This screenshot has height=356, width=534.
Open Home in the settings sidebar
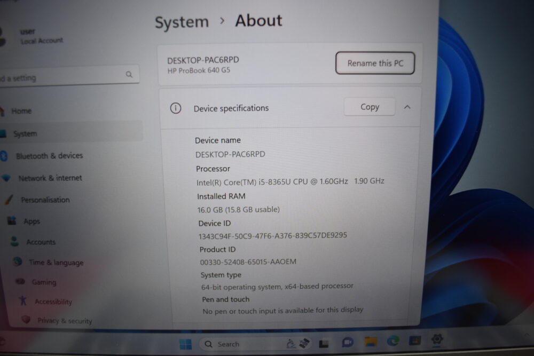21,111
